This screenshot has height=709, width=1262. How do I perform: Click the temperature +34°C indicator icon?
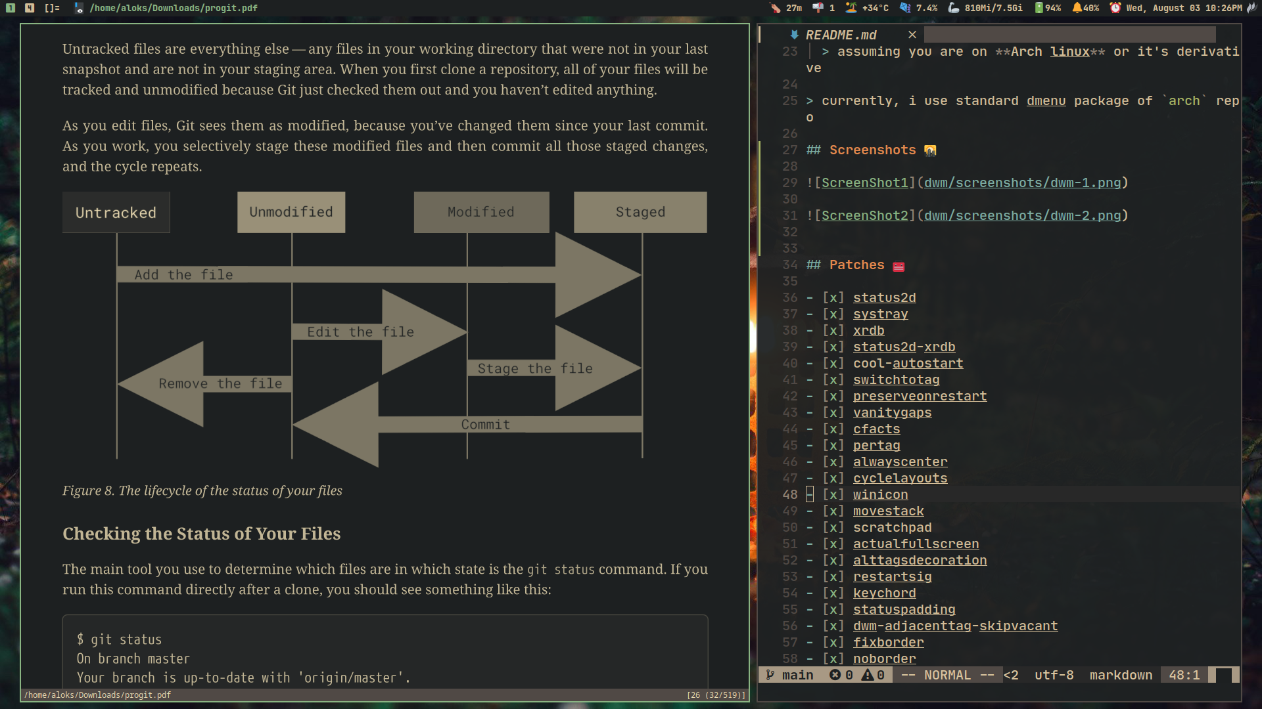(x=851, y=8)
